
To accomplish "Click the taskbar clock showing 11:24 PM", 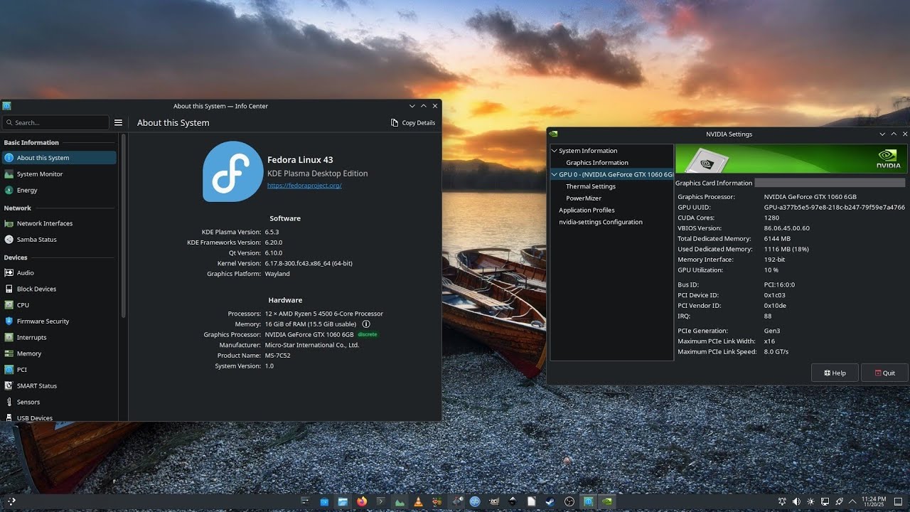I will 874,501.
